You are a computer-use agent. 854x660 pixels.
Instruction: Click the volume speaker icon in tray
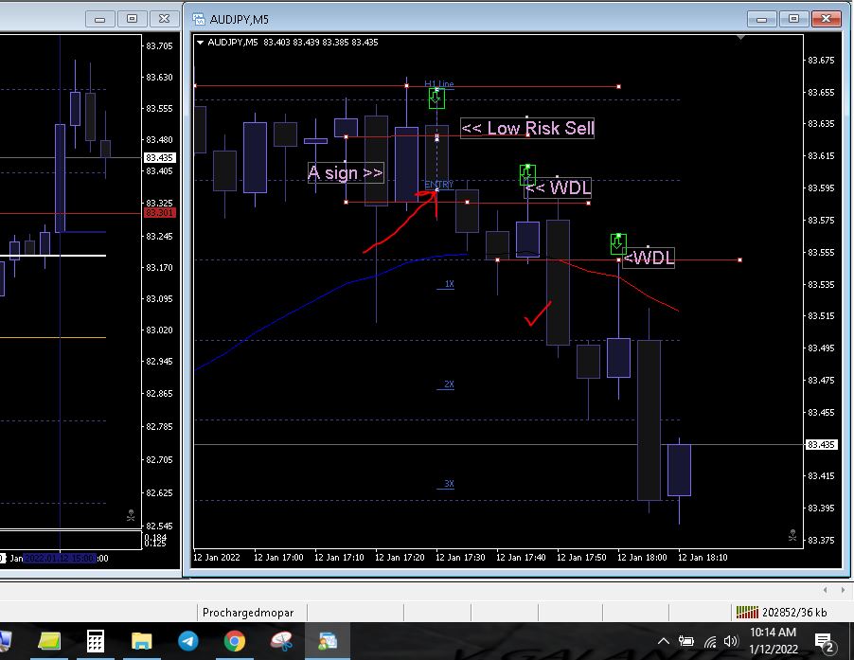(730, 641)
